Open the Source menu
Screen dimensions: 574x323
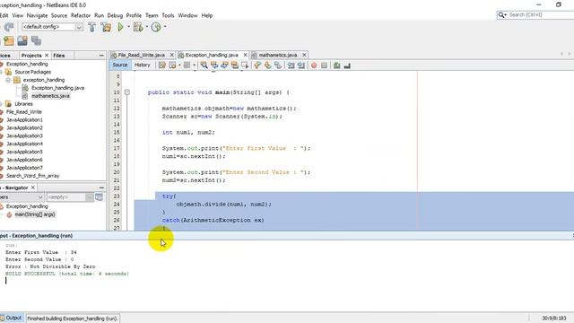pos(59,15)
